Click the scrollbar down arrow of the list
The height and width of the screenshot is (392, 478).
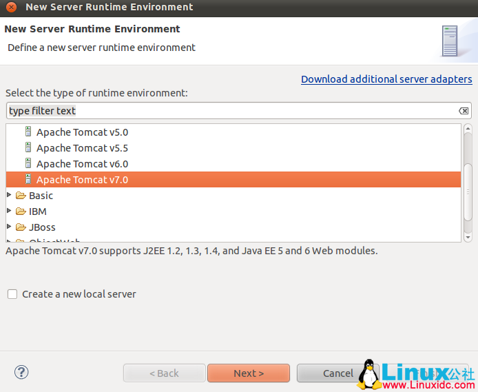(x=468, y=236)
